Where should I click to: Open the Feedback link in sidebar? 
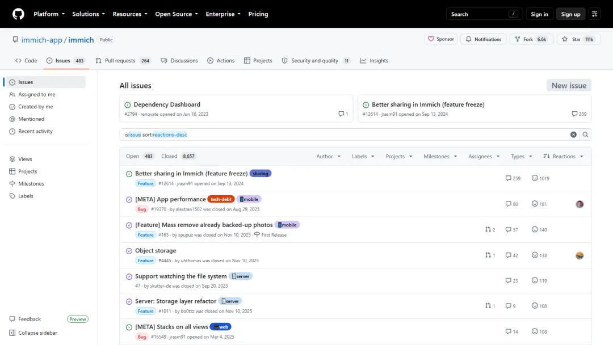click(26, 319)
